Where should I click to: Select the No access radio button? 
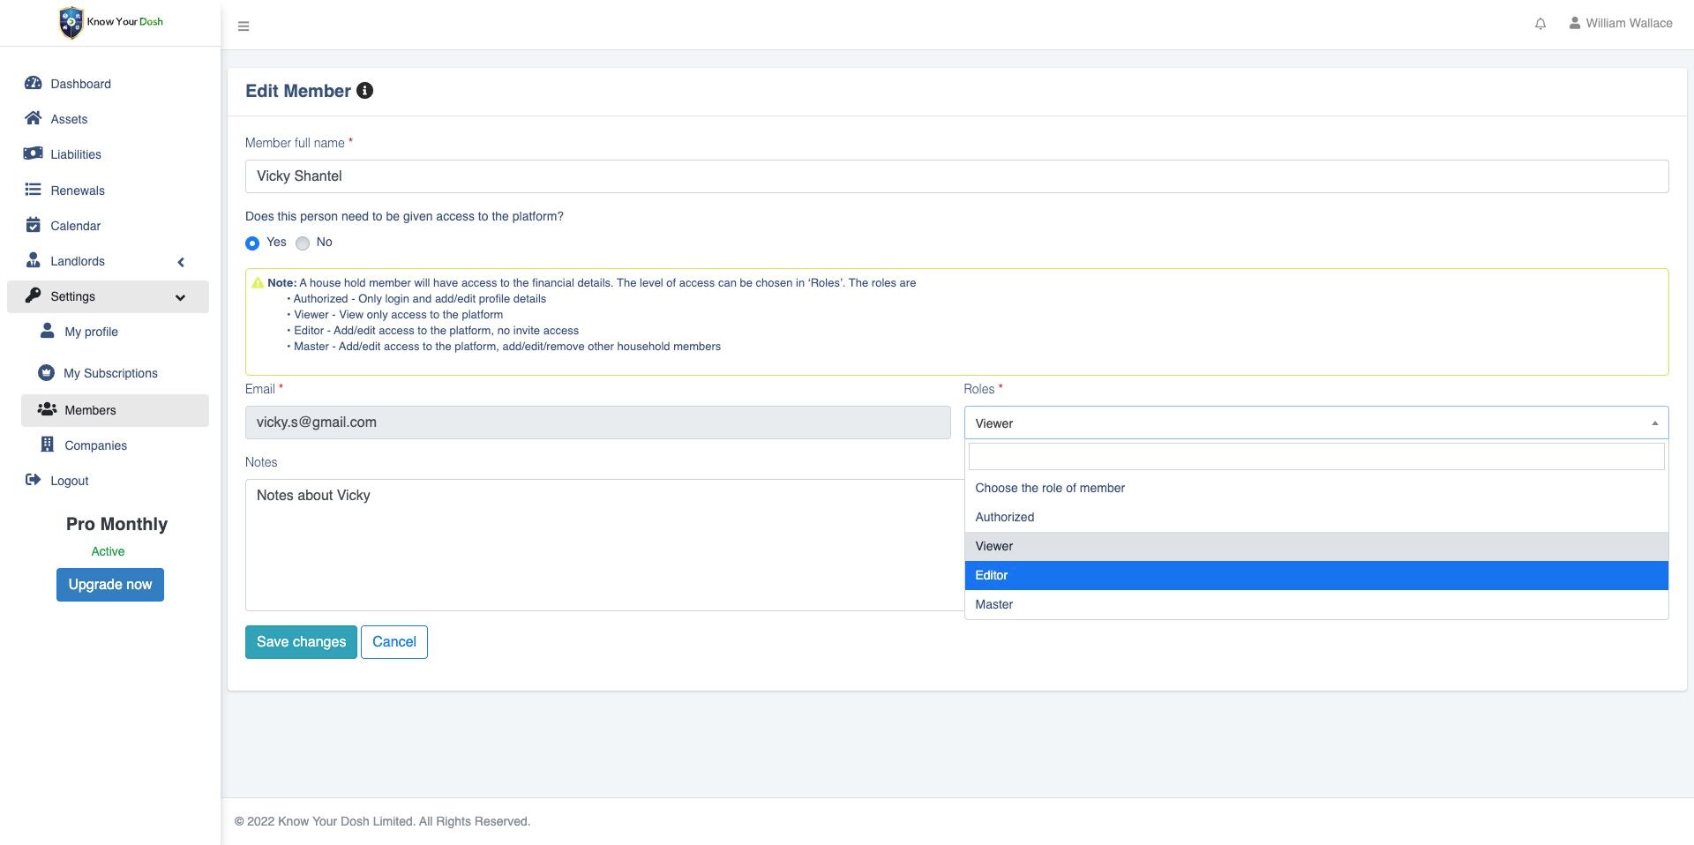click(303, 243)
